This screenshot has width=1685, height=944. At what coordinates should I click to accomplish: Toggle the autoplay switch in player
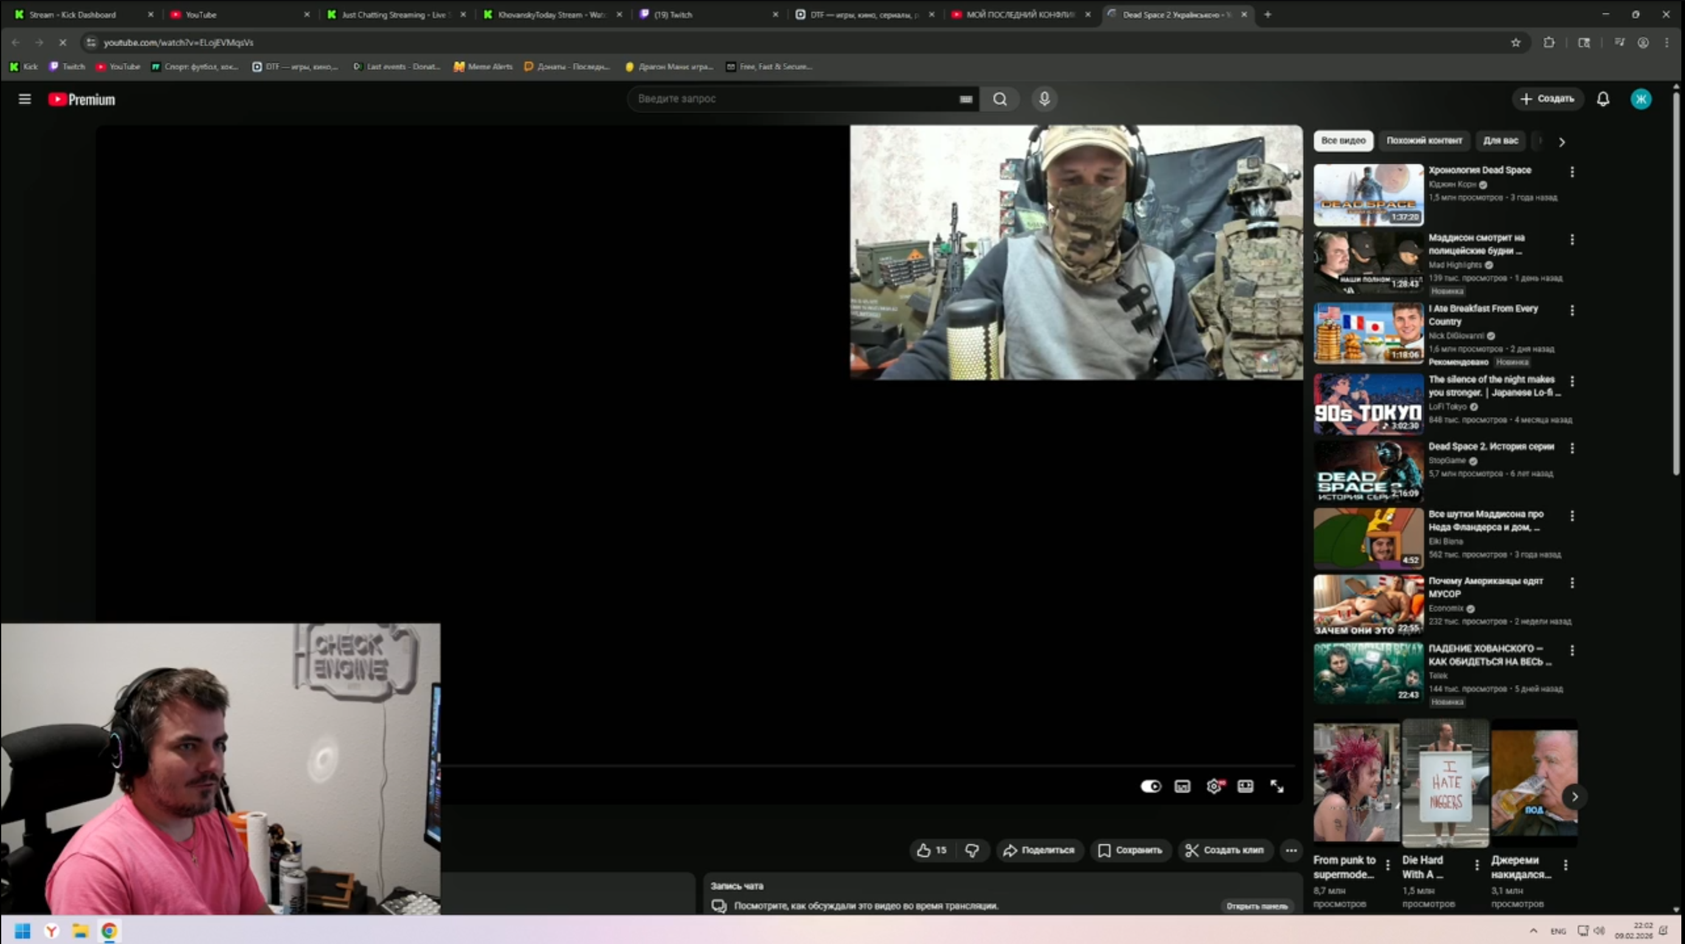(1150, 786)
